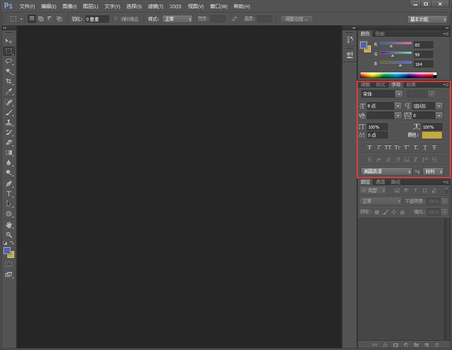Click the yellow text color swatch
Viewport: 452px width, 350px height.
[432, 135]
